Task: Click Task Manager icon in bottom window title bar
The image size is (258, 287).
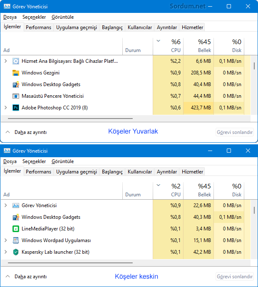Action: point(7,151)
